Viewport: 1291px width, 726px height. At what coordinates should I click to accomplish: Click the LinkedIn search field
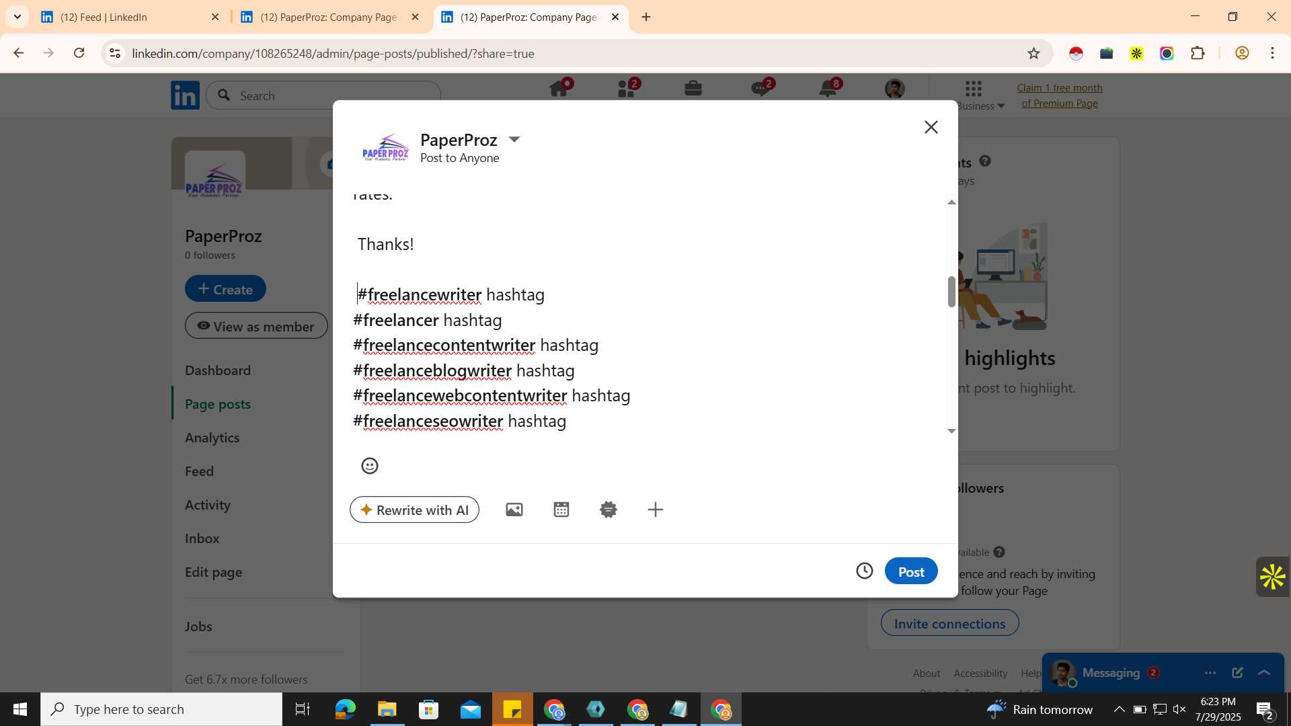pos(323,95)
